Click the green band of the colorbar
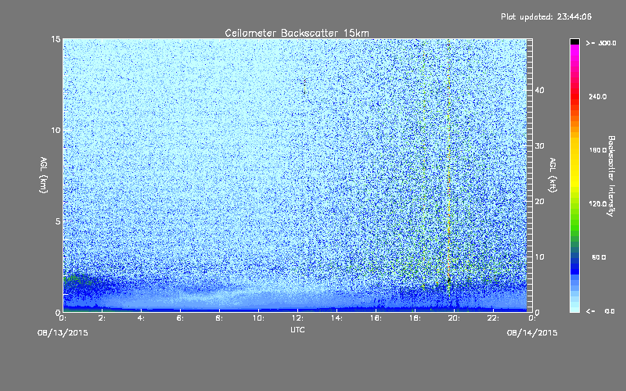 click(x=574, y=220)
